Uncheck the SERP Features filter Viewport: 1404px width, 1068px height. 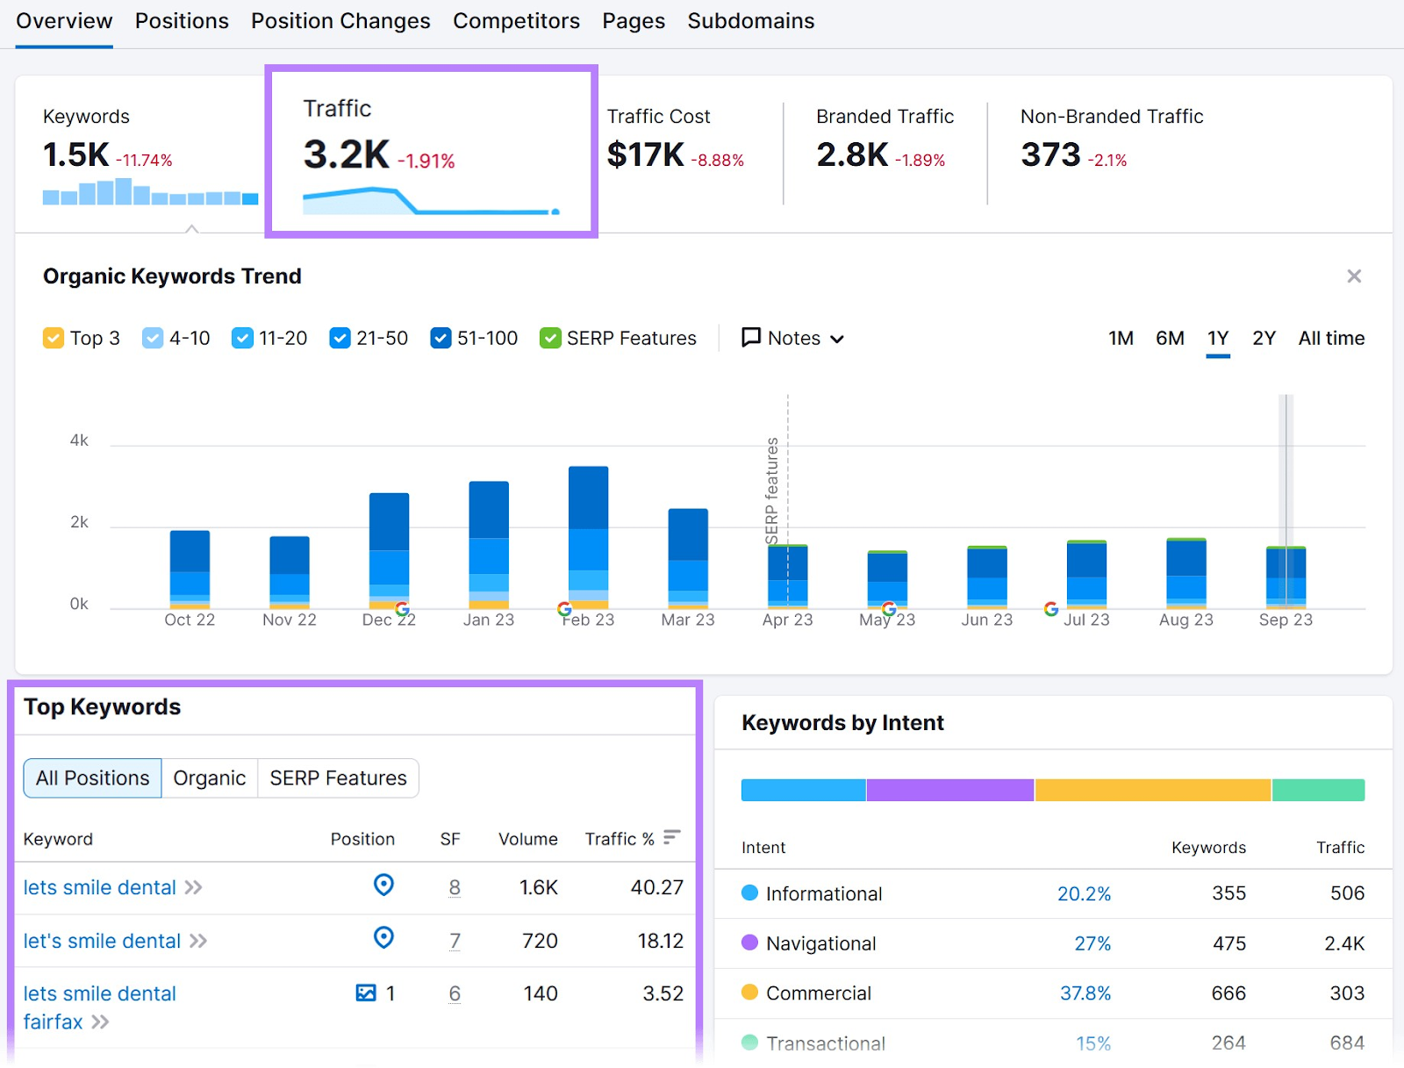(550, 338)
